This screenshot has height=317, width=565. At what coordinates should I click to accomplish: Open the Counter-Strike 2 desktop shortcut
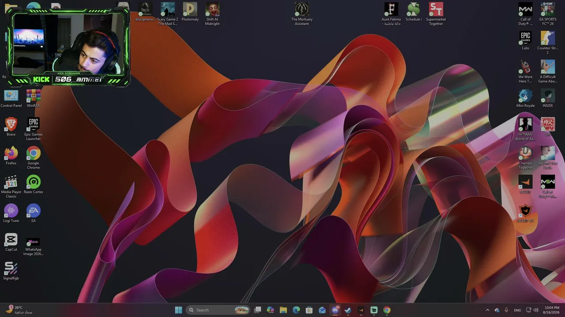[548, 43]
